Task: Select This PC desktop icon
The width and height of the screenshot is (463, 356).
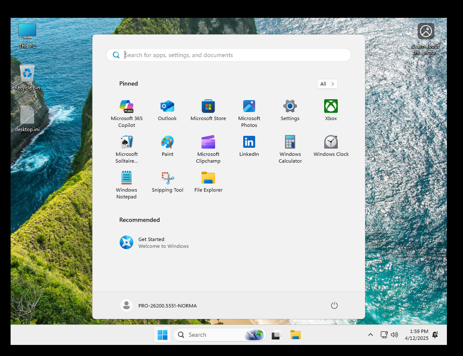Action: [27, 36]
